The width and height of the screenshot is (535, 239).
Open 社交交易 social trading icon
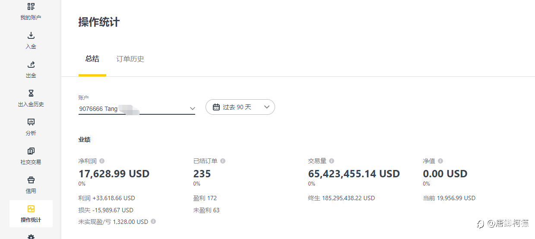pyautogui.click(x=31, y=151)
